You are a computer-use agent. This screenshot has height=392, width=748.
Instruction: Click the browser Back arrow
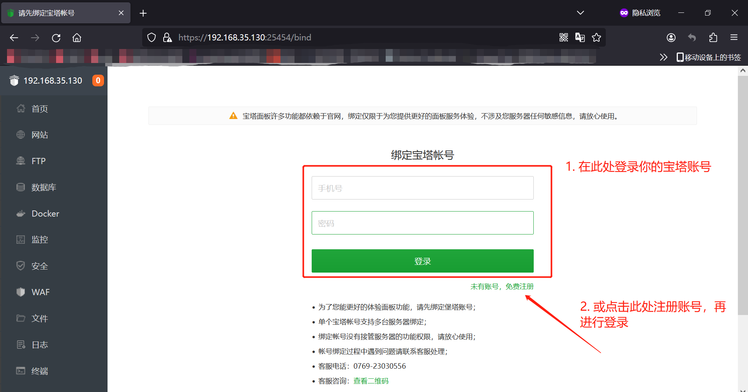tap(14, 38)
